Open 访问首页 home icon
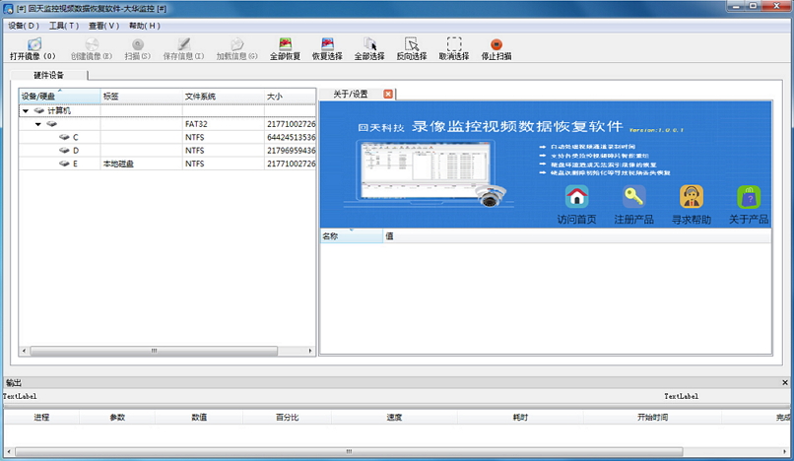The width and height of the screenshot is (794, 461). click(x=576, y=197)
